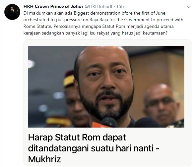
Task: Click the tweet text starting Di maklumkan
Action: coord(103,23)
